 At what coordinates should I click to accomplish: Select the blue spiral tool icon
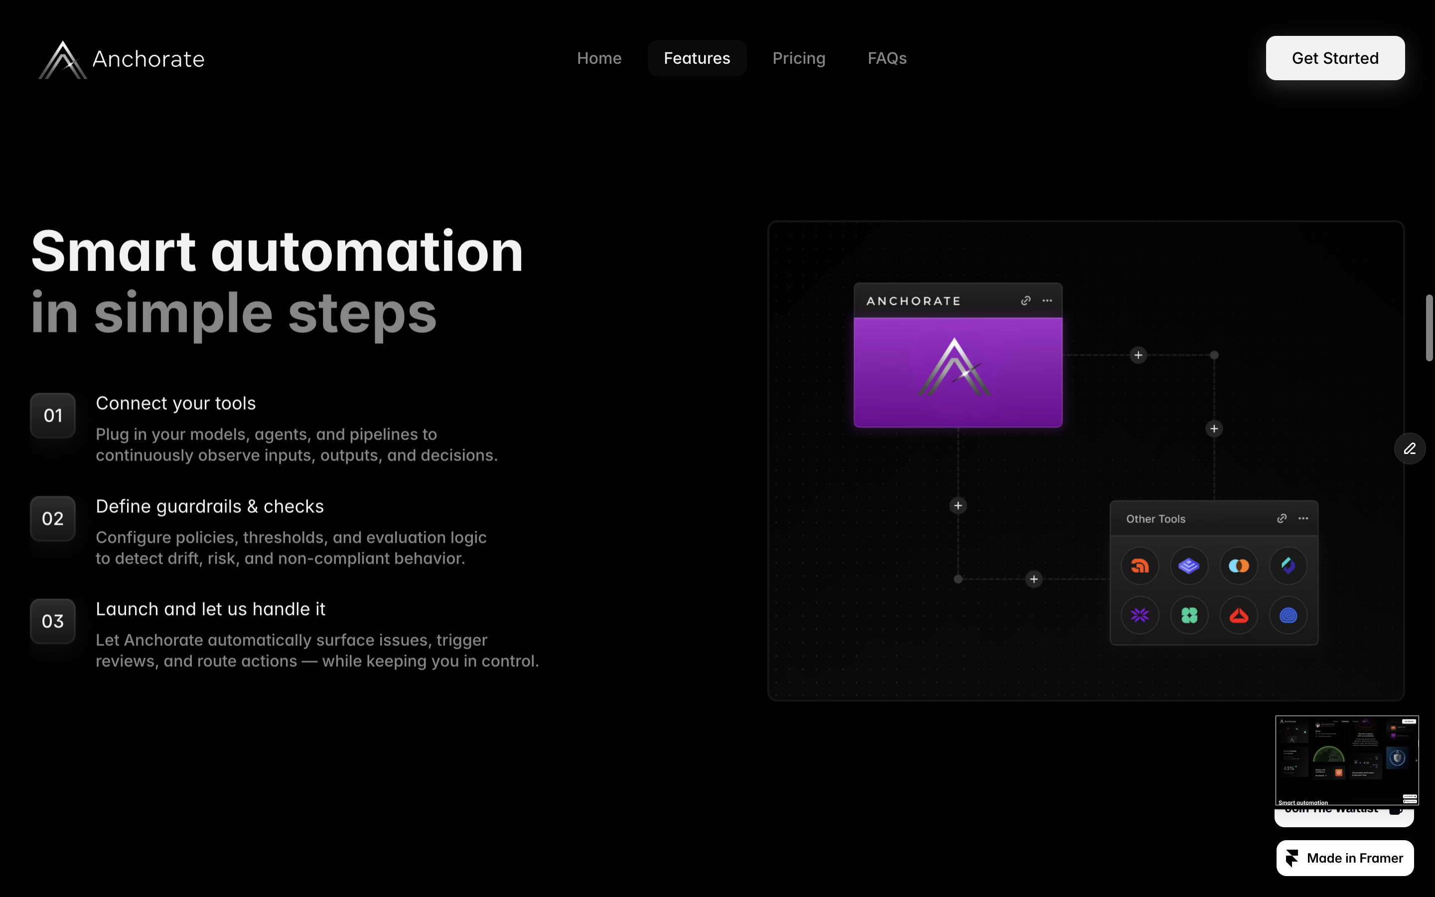1288,615
